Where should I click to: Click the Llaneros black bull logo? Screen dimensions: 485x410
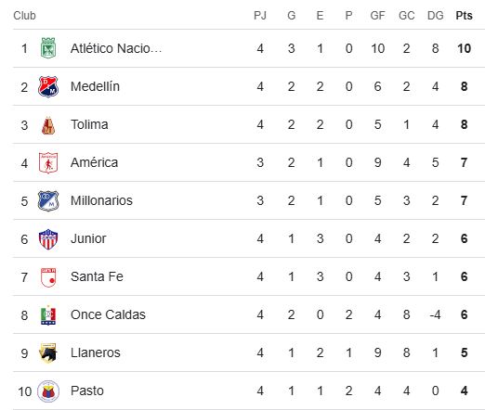pos(48,353)
